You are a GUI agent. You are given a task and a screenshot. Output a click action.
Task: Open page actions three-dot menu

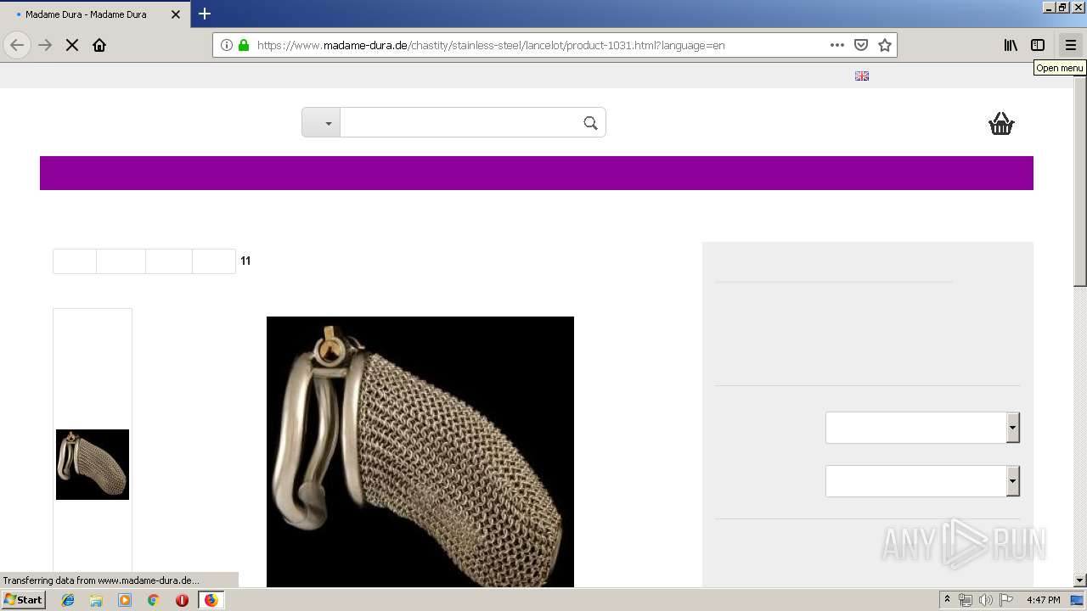coord(837,45)
